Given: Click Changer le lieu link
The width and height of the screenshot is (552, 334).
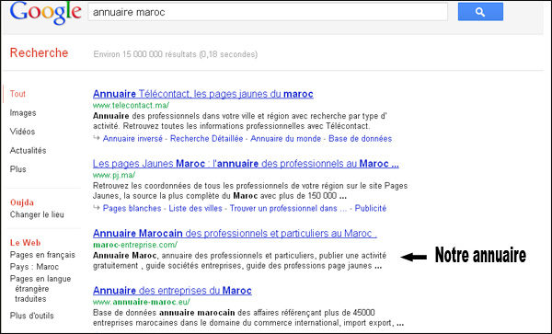Looking at the screenshot, I should [37, 214].
